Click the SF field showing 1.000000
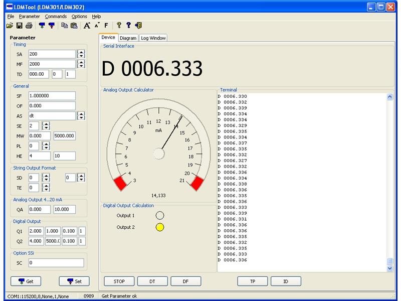This screenshot has height=301, width=401. coord(52,96)
